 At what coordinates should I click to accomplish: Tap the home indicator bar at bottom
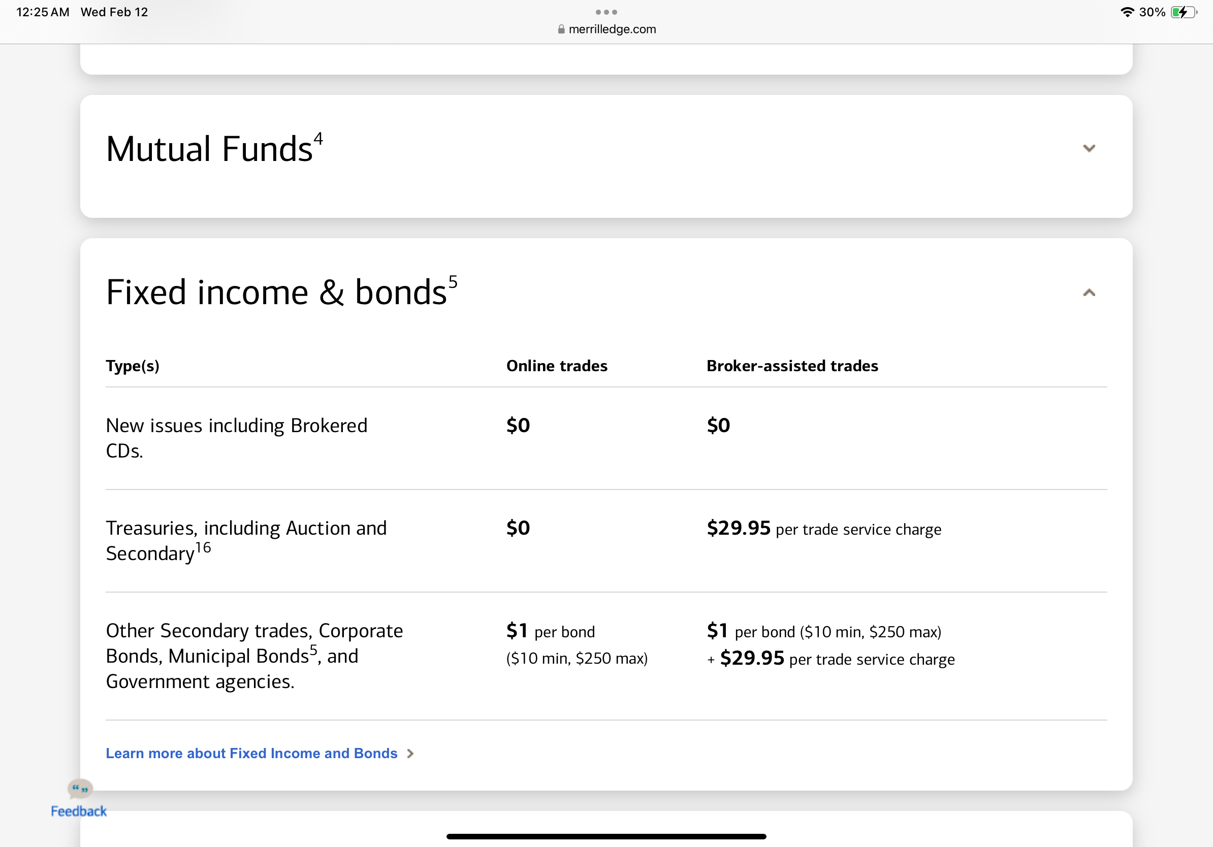tap(606, 836)
